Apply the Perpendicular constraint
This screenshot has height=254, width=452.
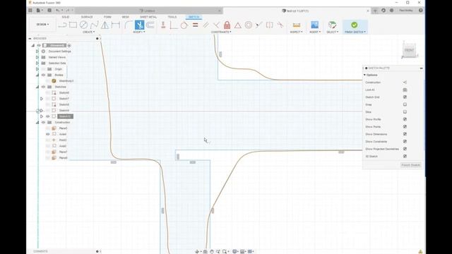[x=217, y=25]
